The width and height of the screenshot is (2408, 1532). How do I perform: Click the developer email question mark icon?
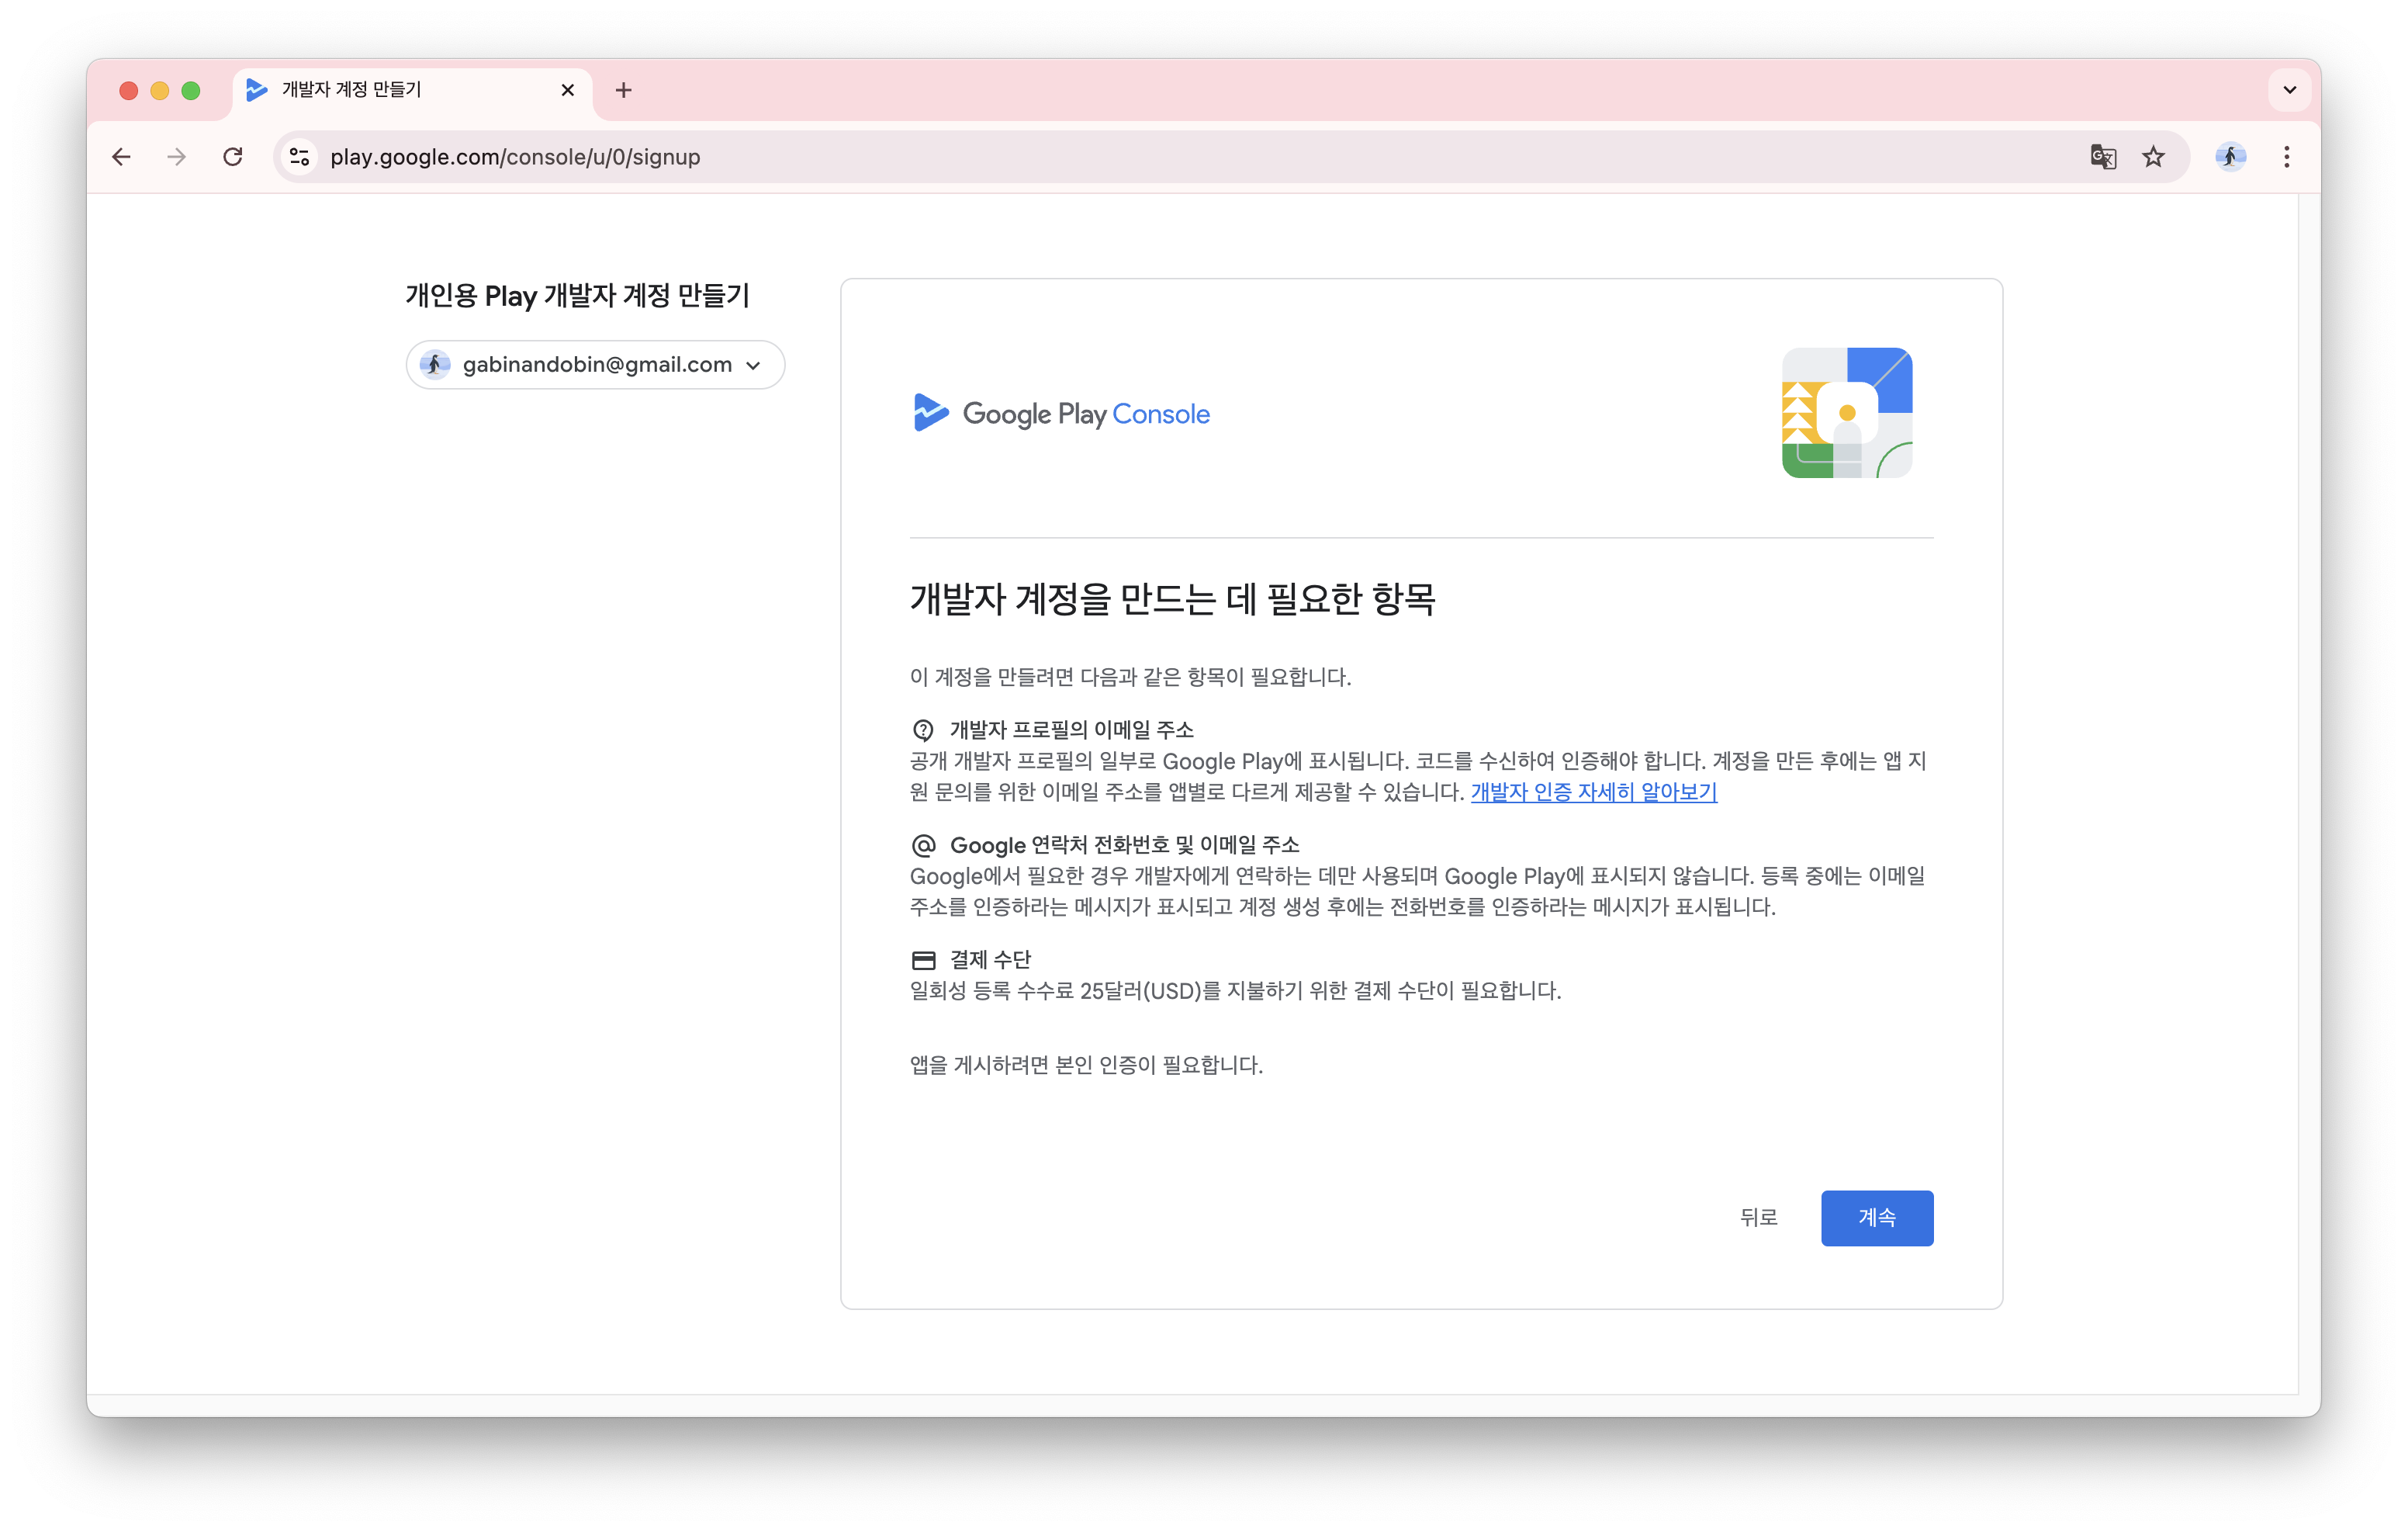coord(923,730)
